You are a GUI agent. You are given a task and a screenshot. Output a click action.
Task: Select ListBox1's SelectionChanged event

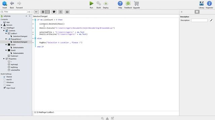click(x=20, y=36)
